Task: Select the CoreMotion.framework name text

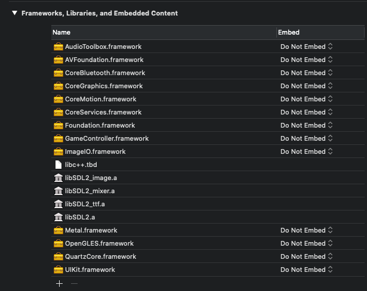Action: coord(101,99)
